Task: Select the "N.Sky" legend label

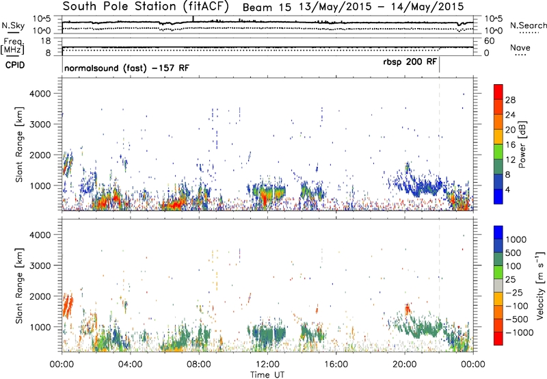Action: [x=13, y=25]
